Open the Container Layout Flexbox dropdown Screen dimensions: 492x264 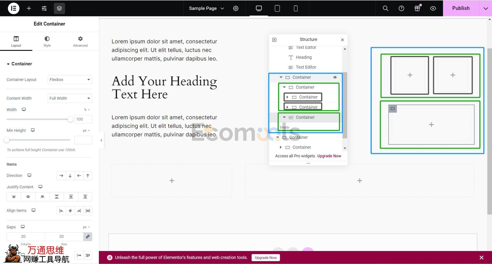pyautogui.click(x=70, y=80)
